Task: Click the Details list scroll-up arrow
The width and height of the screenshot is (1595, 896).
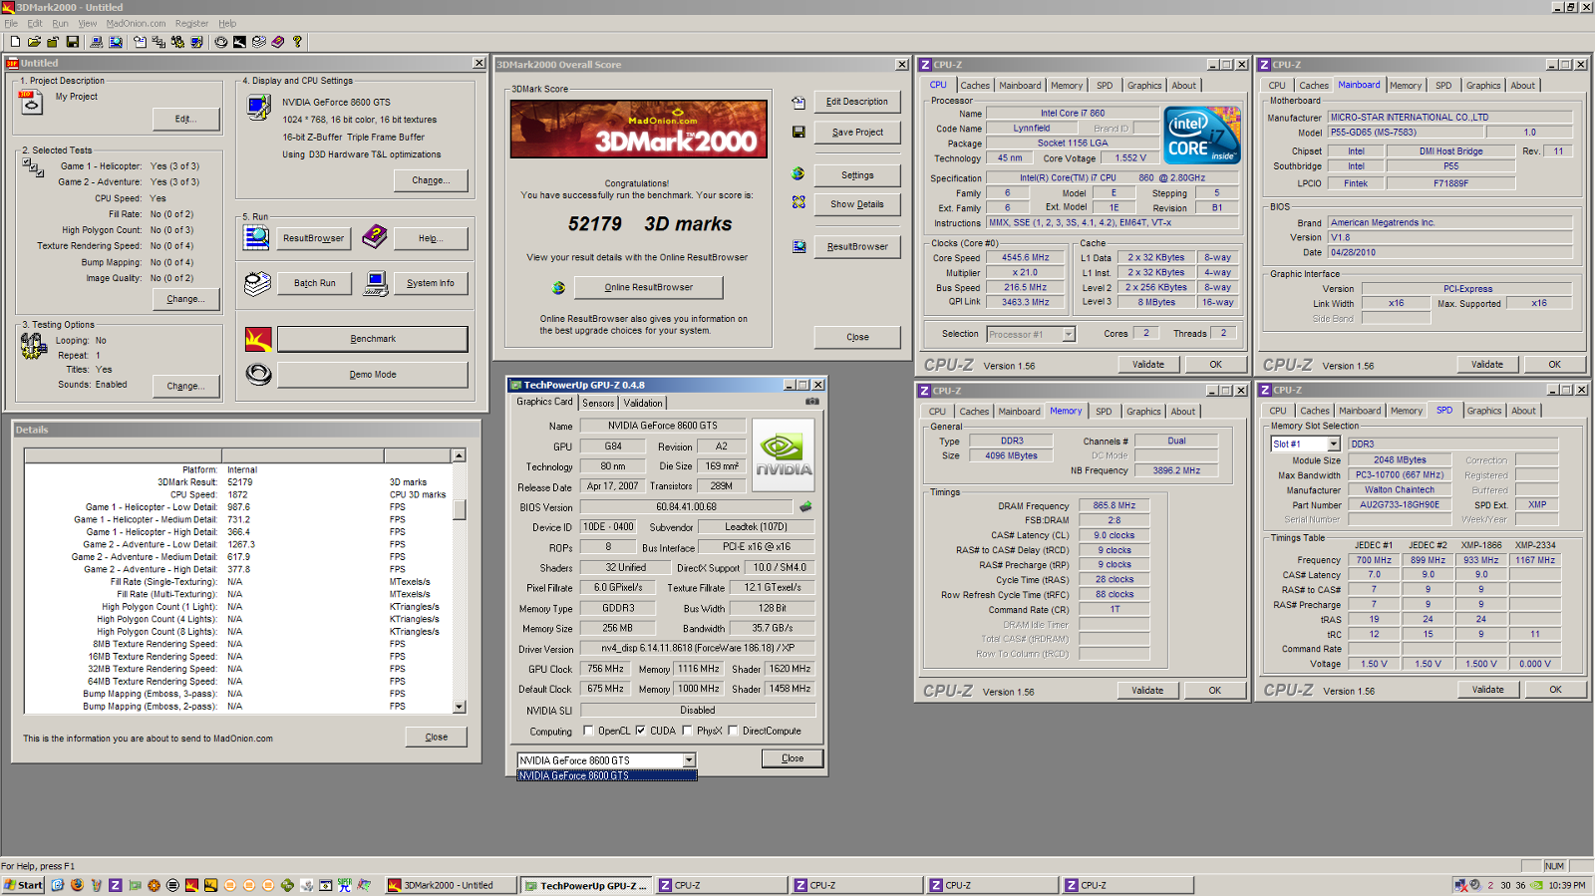Action: [459, 455]
